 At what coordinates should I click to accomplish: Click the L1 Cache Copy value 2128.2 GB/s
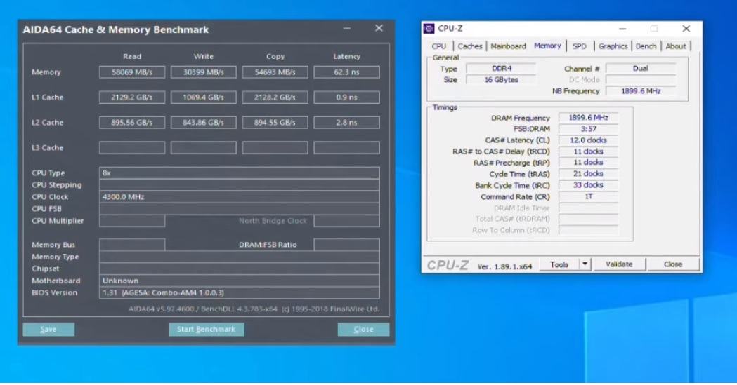(275, 97)
